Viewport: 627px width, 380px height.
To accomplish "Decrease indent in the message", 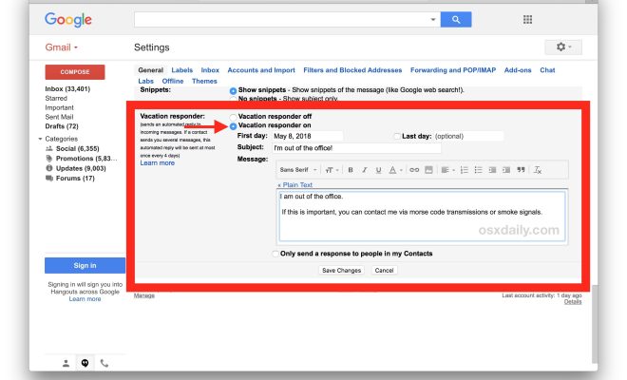I will tap(492, 170).
